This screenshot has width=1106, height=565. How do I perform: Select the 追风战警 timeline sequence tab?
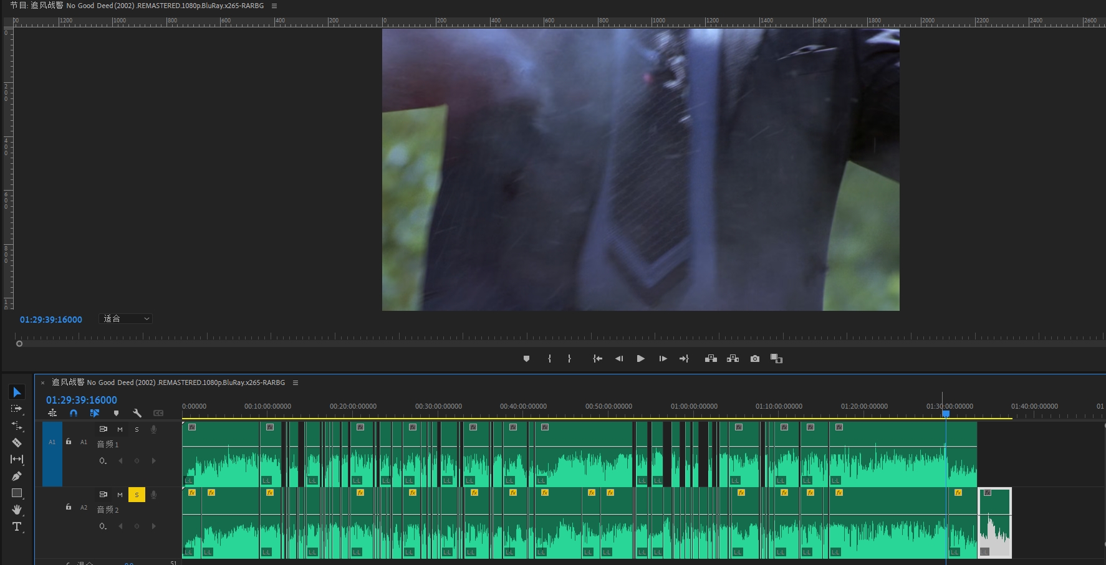point(168,382)
